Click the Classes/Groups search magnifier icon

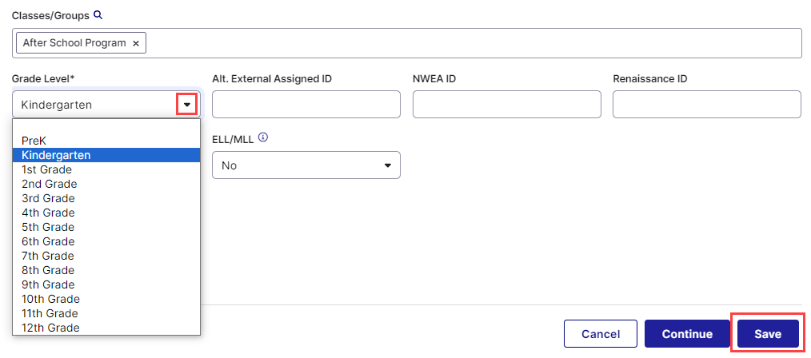(x=98, y=14)
